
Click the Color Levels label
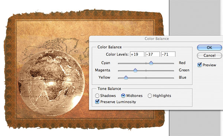(117, 54)
